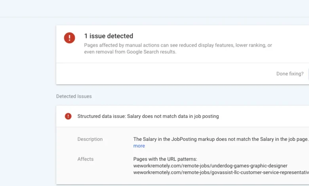Open the govassist-llc-customer-service URL
Viewport: 309px width, 186px height.
click(221, 173)
